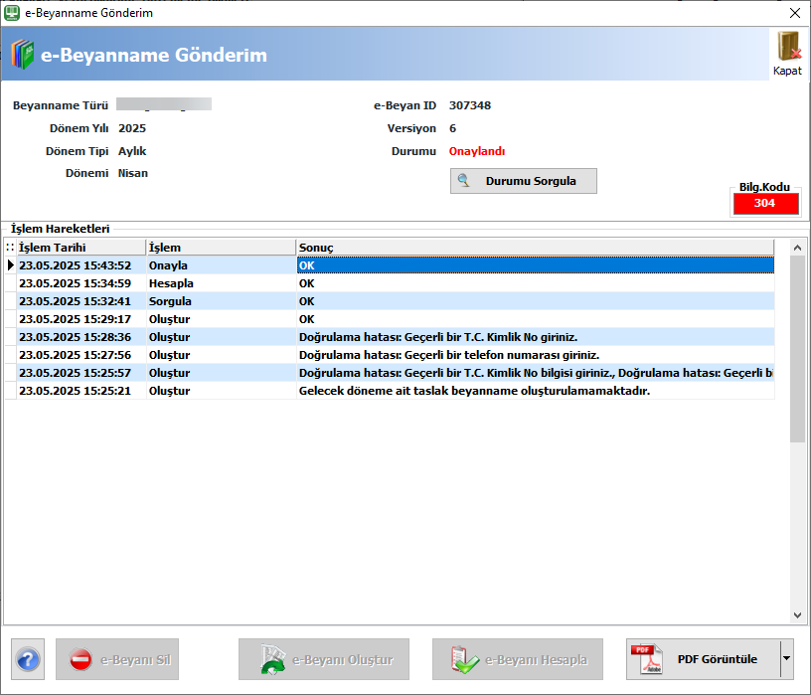Image resolution: width=811 pixels, height=695 pixels.
Task: Select the Hesapla row at 15:34:59
Action: coord(390,283)
